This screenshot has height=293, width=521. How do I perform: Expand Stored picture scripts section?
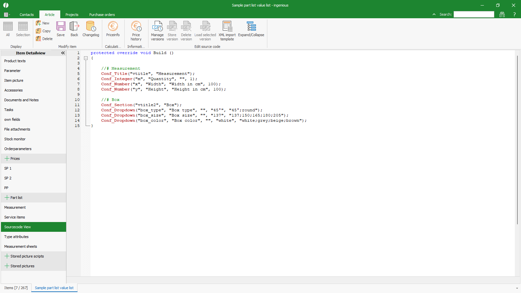click(x=7, y=256)
